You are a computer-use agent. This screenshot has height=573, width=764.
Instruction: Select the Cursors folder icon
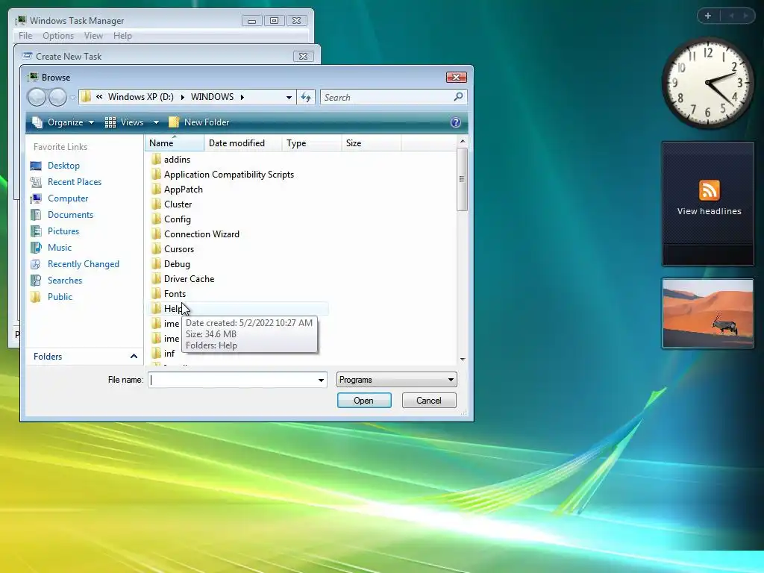[x=156, y=249]
